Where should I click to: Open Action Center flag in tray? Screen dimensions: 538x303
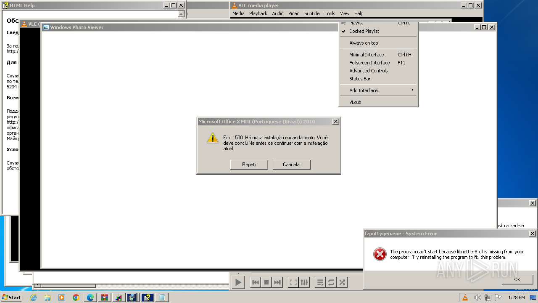click(x=498, y=298)
